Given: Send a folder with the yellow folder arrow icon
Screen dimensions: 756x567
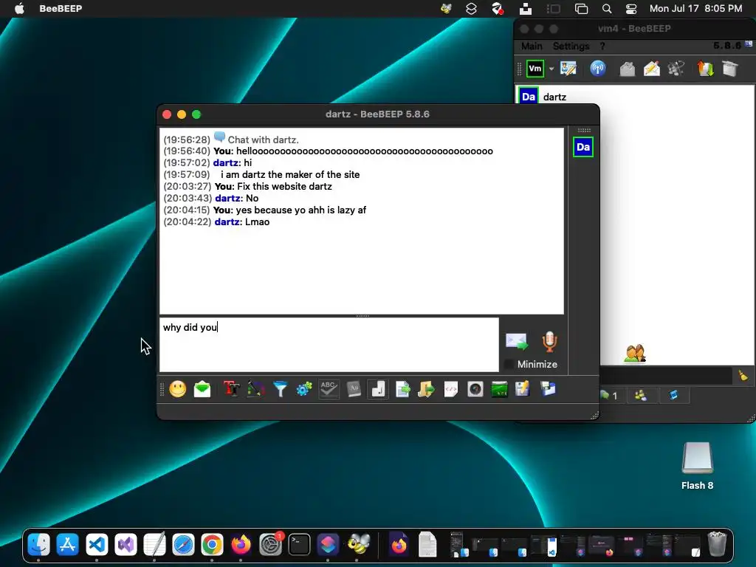Looking at the screenshot, I should (x=426, y=389).
